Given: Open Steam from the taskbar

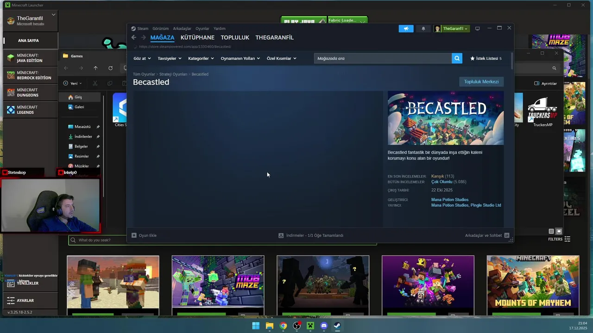Looking at the screenshot, I should tap(337, 326).
